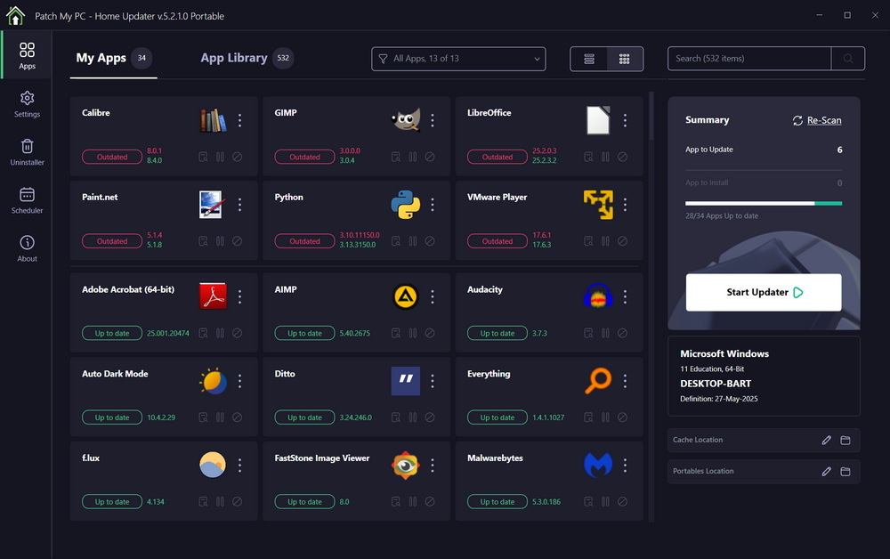890x559 pixels.
Task: Open the three-dot menu for LibreOffice
Action: (x=625, y=120)
